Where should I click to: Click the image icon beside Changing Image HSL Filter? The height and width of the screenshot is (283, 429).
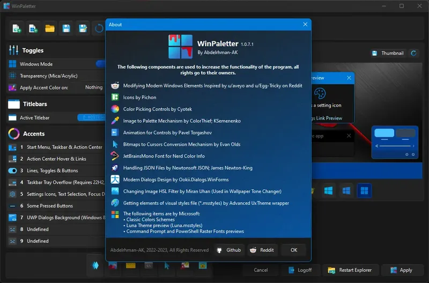point(115,191)
